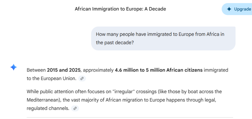Click the bold text "2015 and 2025"

(x=64, y=70)
